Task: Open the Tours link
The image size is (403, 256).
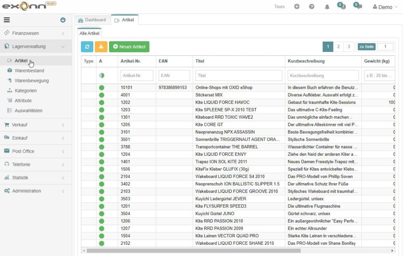Action: pos(279,7)
